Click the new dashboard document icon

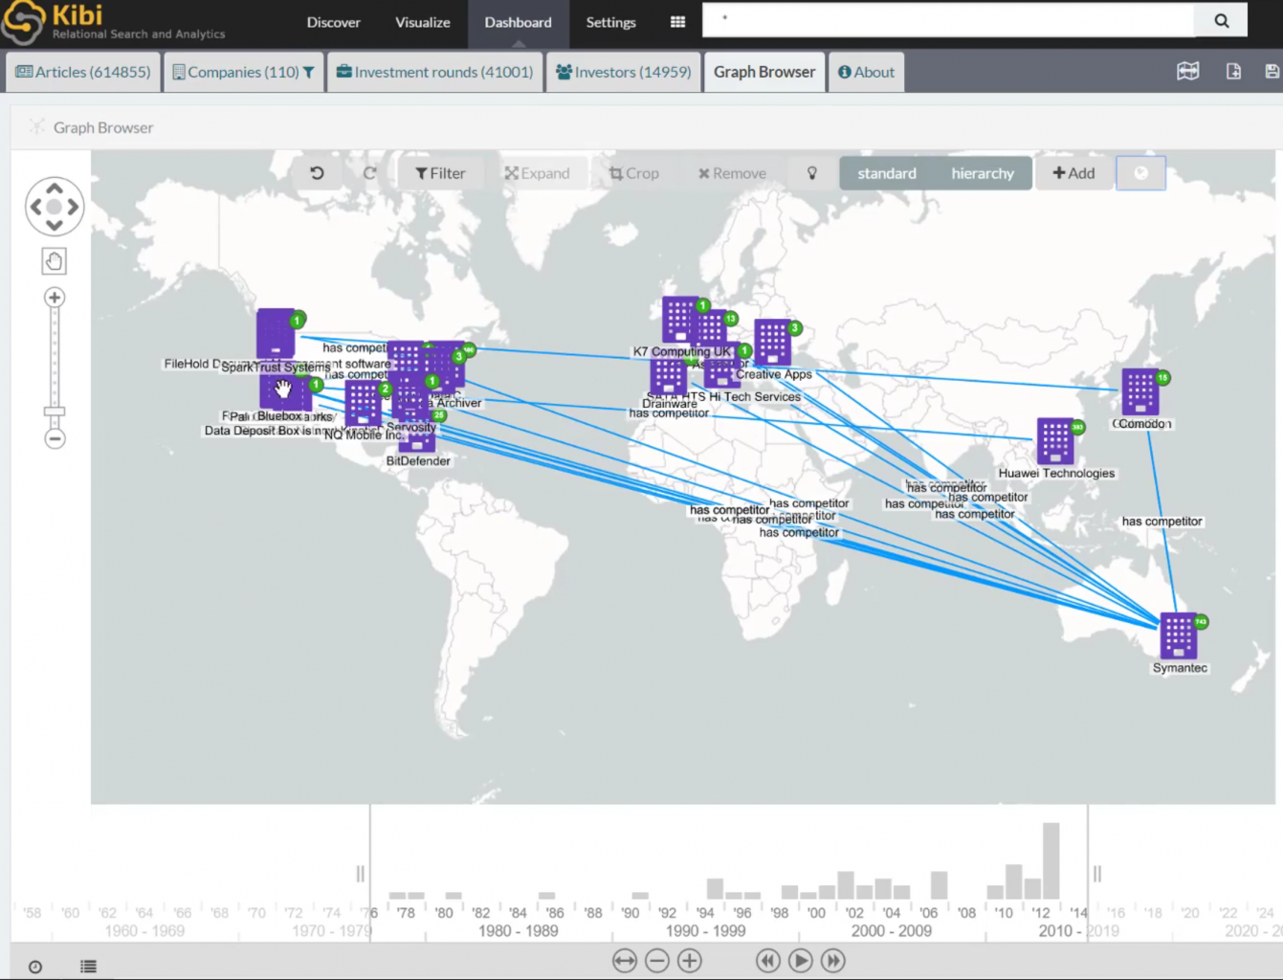coord(1233,72)
